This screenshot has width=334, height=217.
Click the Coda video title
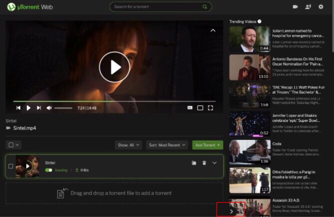277,144
